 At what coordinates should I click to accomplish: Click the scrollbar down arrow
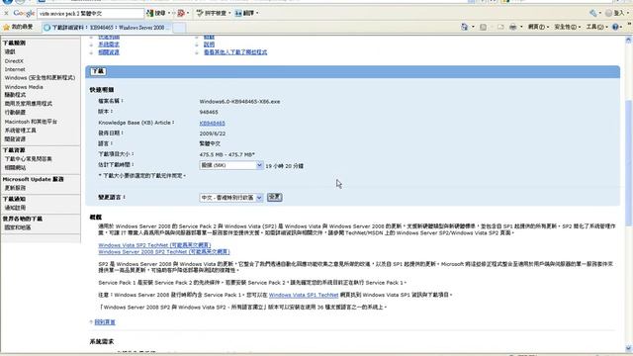[629, 348]
